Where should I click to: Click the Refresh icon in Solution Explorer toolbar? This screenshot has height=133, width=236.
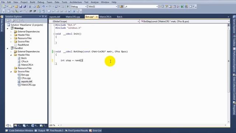click(18, 21)
